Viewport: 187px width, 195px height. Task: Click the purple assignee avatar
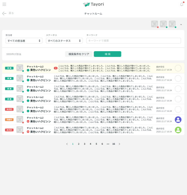[178, 120]
